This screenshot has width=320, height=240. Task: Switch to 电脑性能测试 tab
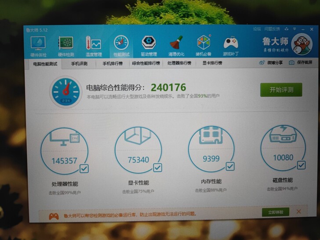click(x=45, y=64)
